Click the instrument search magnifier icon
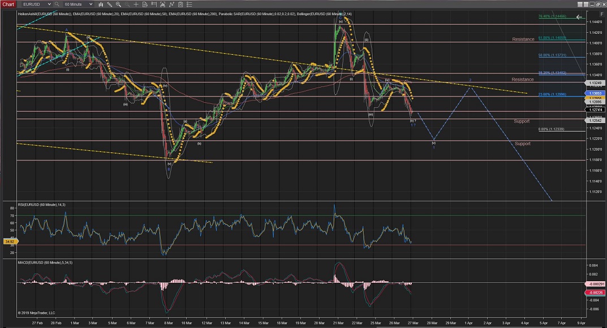This screenshot has height=328, width=607. [x=57, y=4]
